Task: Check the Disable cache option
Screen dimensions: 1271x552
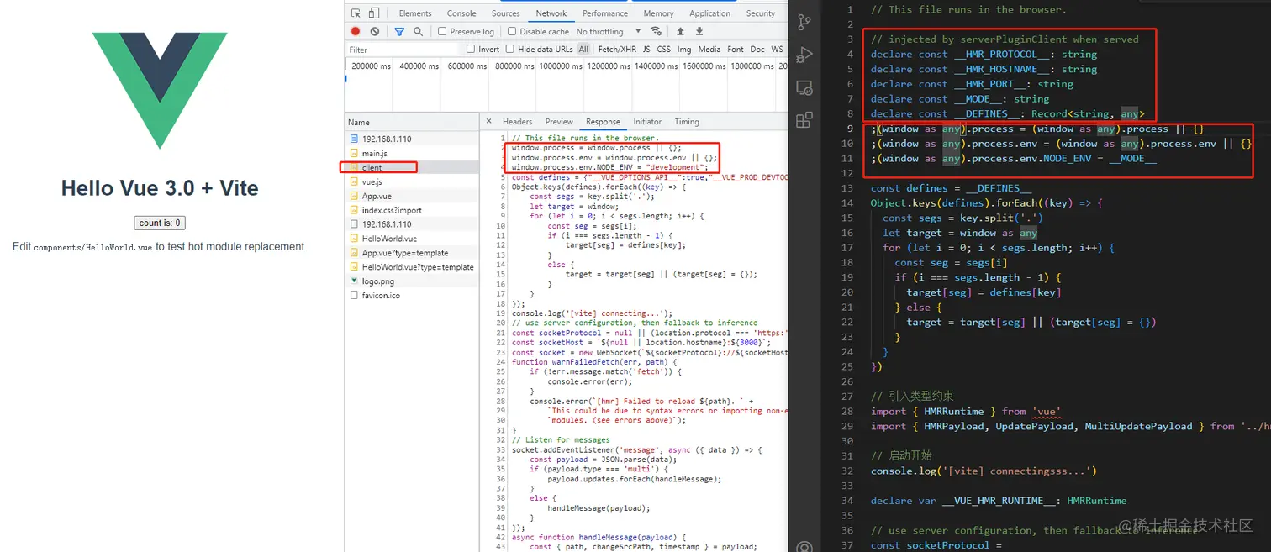Action: point(512,32)
